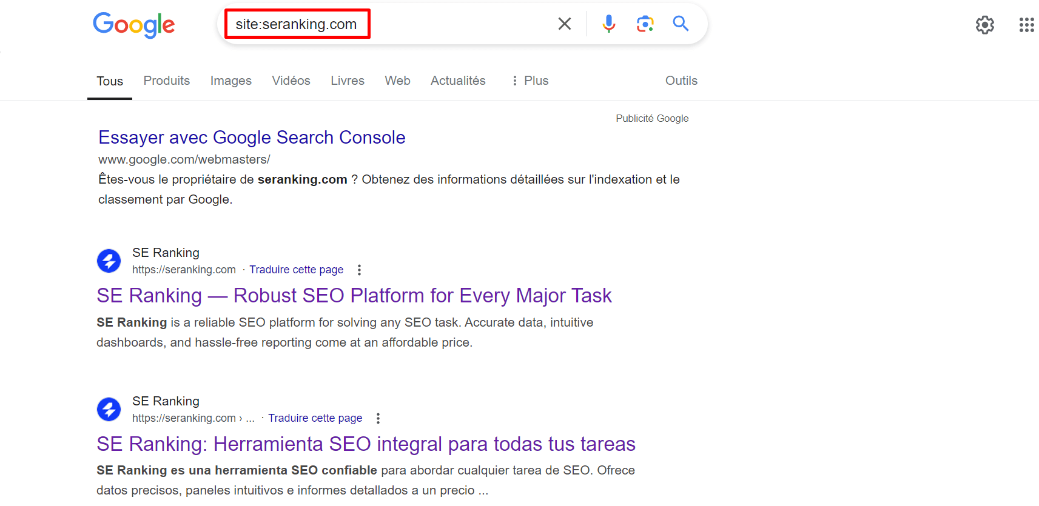
Task: Click SE Ranking favicon on first result
Action: pos(109,261)
